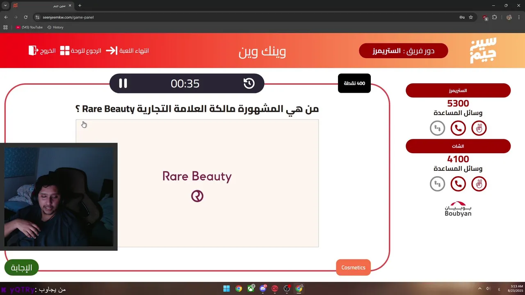Screen dimensions: 525x295
Task: Click the 4100 score value
Action: point(458,159)
